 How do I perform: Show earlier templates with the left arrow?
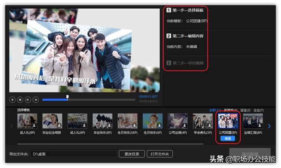[12, 126]
